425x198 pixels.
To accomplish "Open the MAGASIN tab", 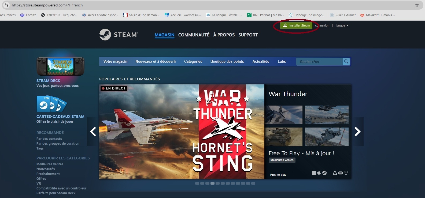I will point(165,35).
